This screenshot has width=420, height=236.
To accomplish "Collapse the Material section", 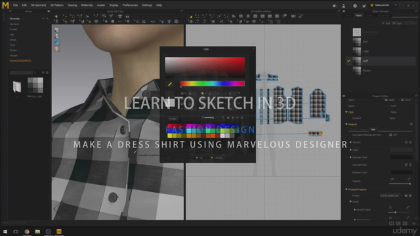I will [x=346, y=125].
